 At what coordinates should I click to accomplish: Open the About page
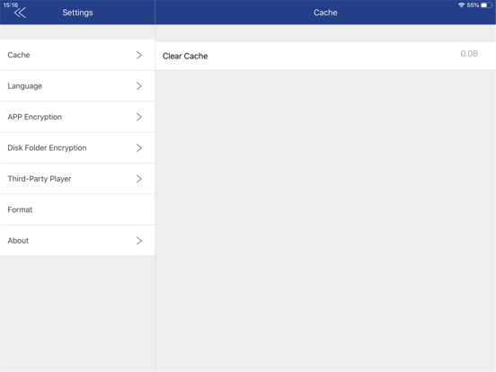click(77, 241)
